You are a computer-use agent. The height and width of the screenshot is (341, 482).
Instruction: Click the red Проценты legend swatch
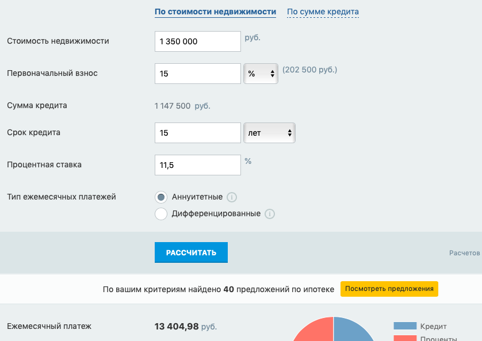point(405,338)
